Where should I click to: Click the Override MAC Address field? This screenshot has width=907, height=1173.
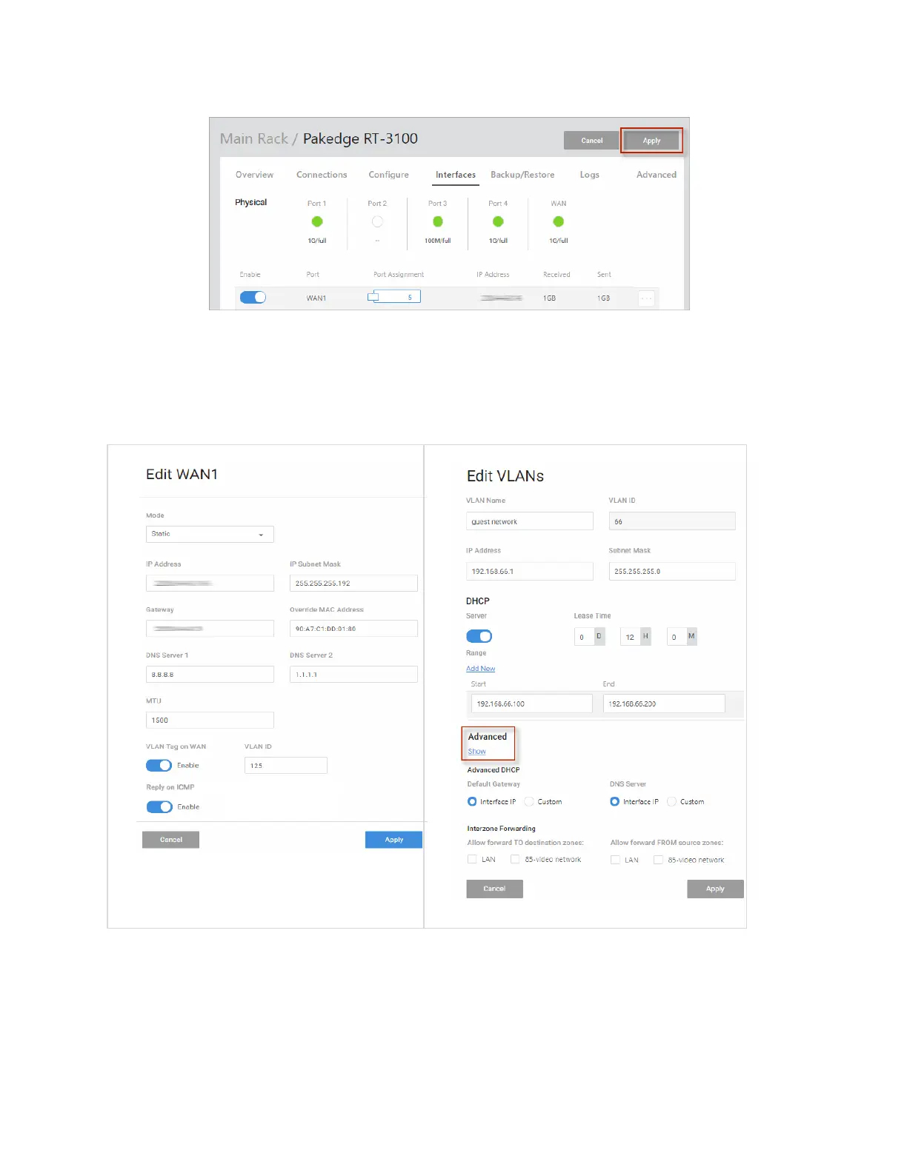coord(353,629)
